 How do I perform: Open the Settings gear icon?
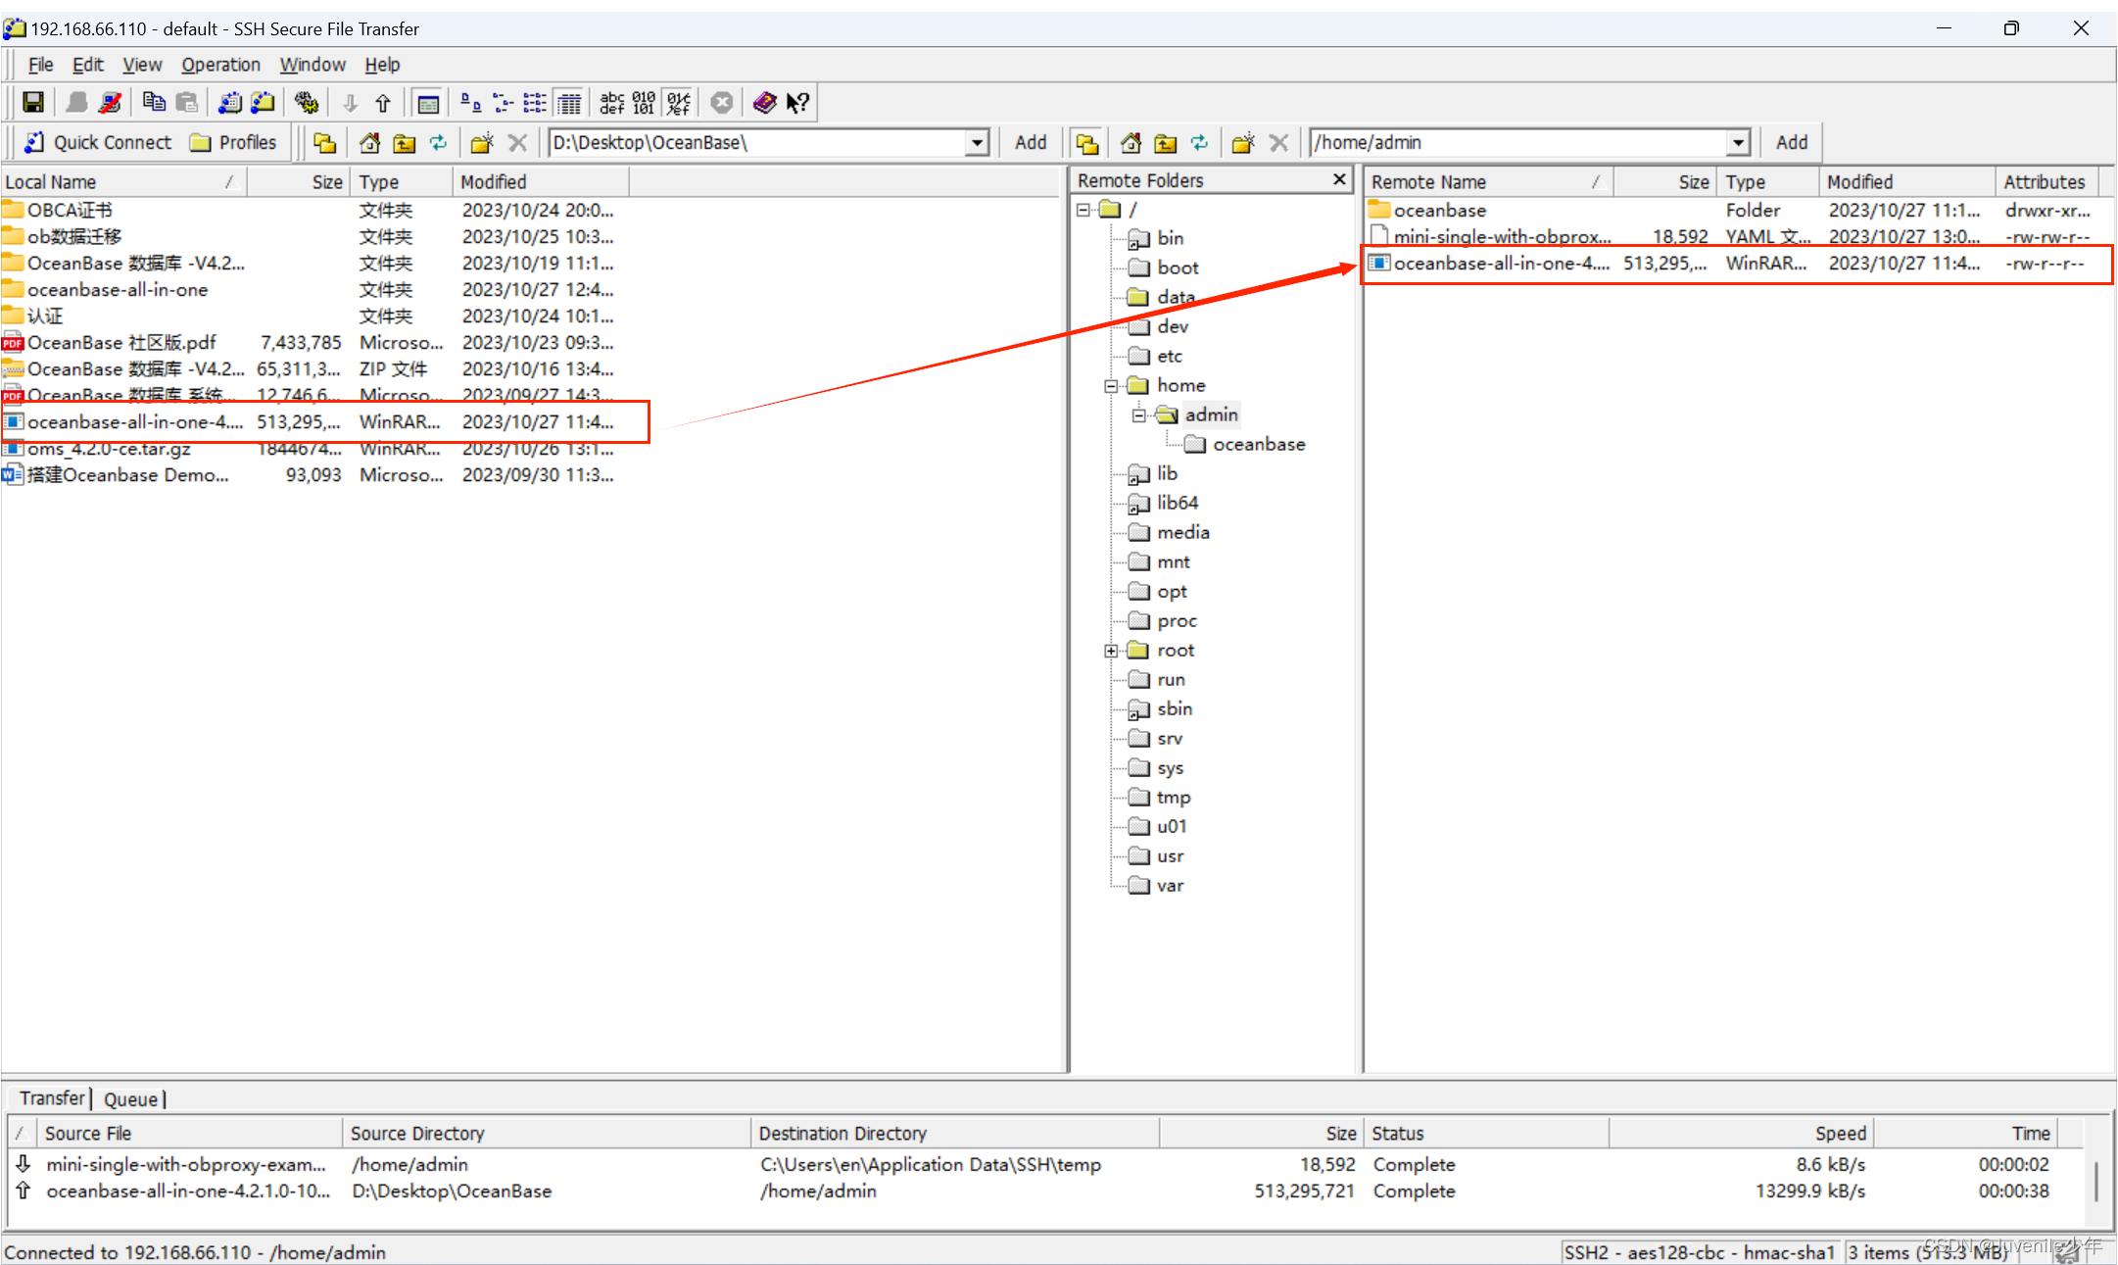(x=307, y=103)
